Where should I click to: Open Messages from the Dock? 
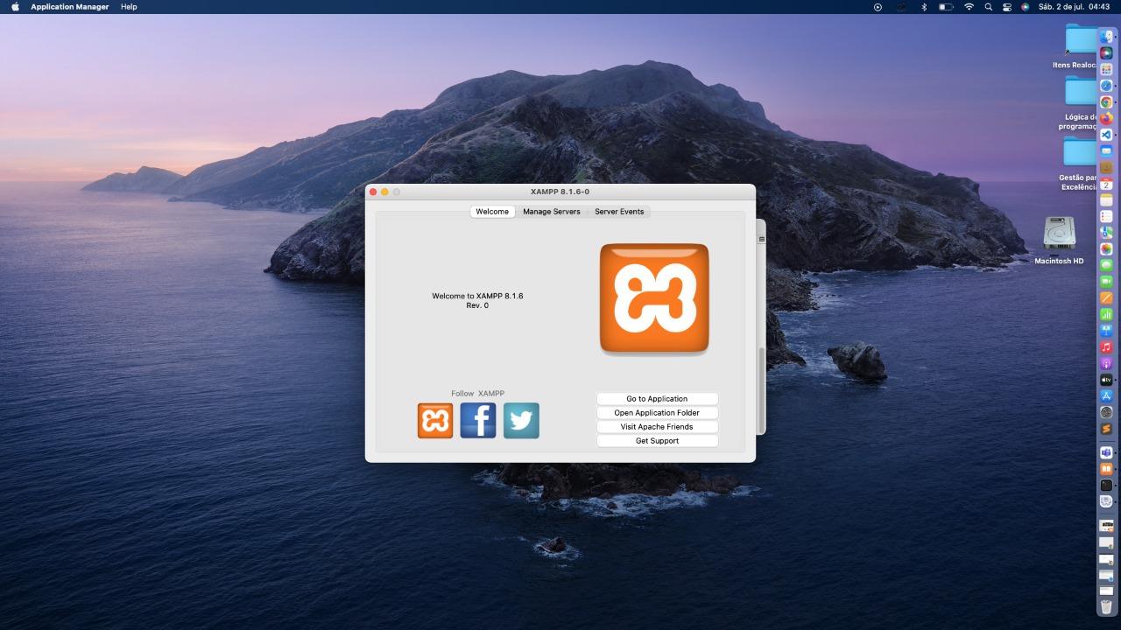(x=1106, y=265)
